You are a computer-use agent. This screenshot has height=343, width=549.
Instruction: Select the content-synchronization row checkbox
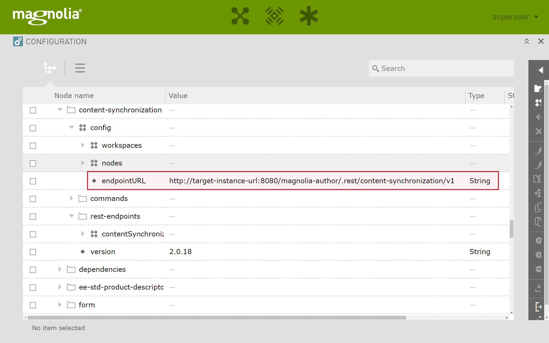pyautogui.click(x=33, y=110)
